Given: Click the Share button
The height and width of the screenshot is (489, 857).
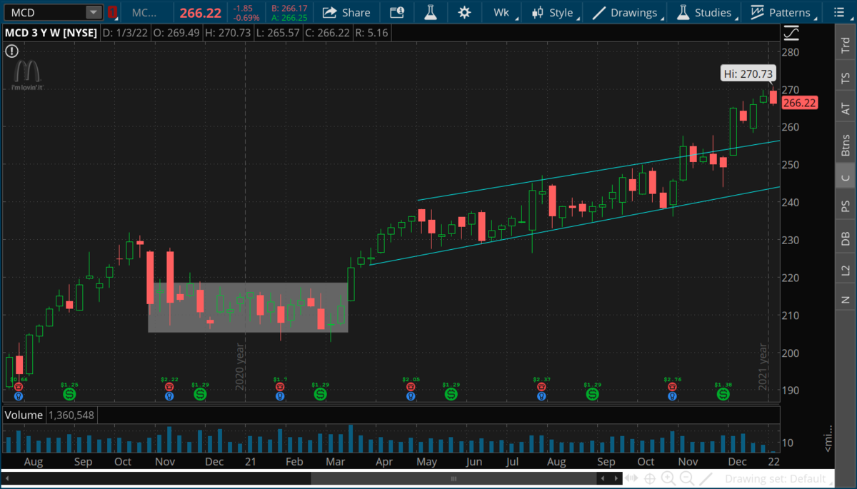Looking at the screenshot, I should click(x=346, y=13).
